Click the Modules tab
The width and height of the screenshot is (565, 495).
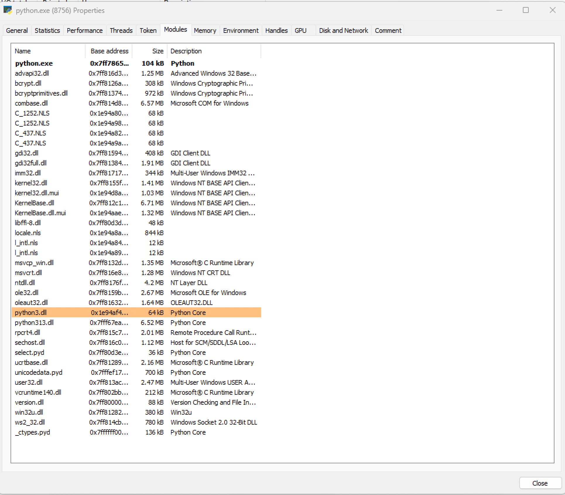tap(175, 30)
